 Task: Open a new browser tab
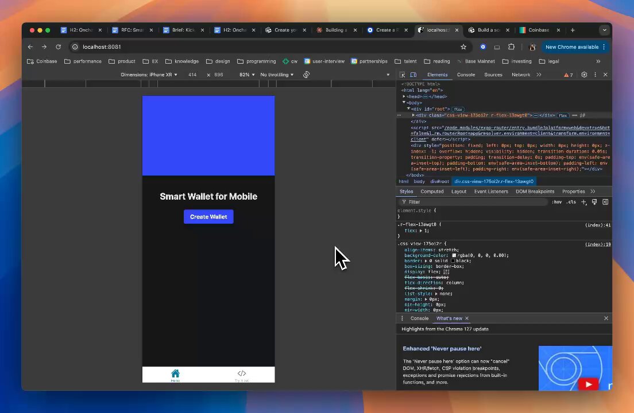coord(573,30)
